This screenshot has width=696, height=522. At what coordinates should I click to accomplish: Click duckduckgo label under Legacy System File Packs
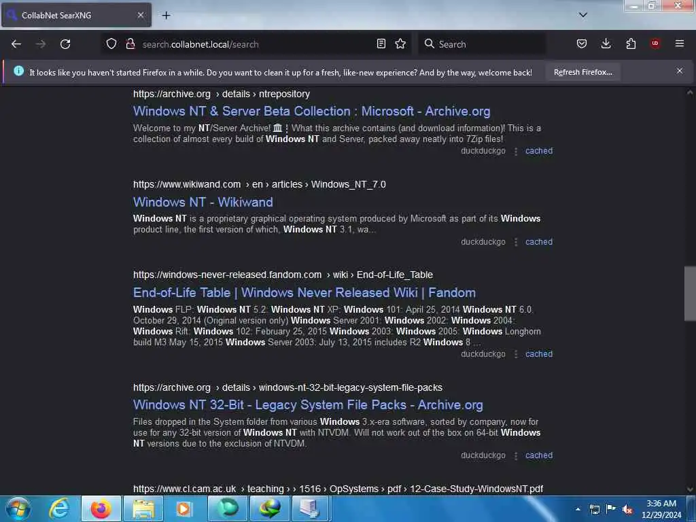(483, 455)
